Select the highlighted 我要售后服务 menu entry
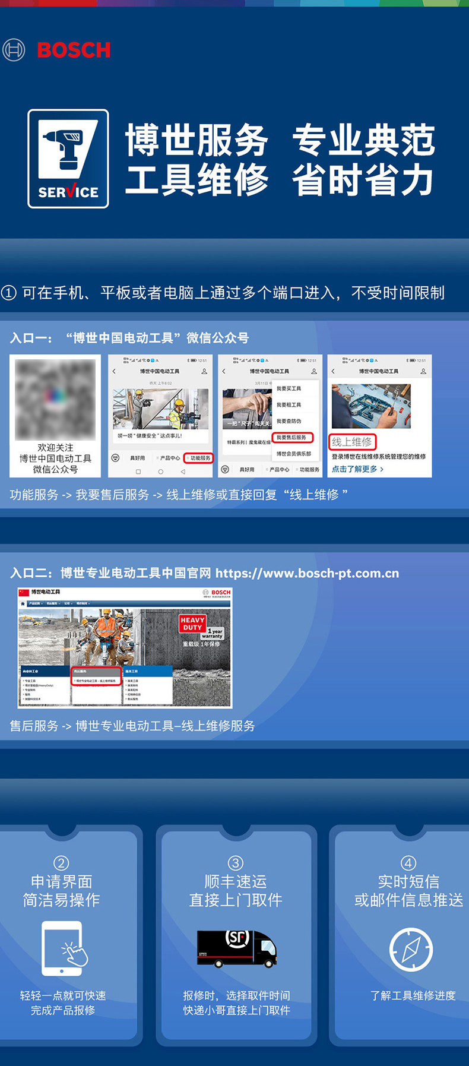This screenshot has height=1066, width=469. pos(292,438)
